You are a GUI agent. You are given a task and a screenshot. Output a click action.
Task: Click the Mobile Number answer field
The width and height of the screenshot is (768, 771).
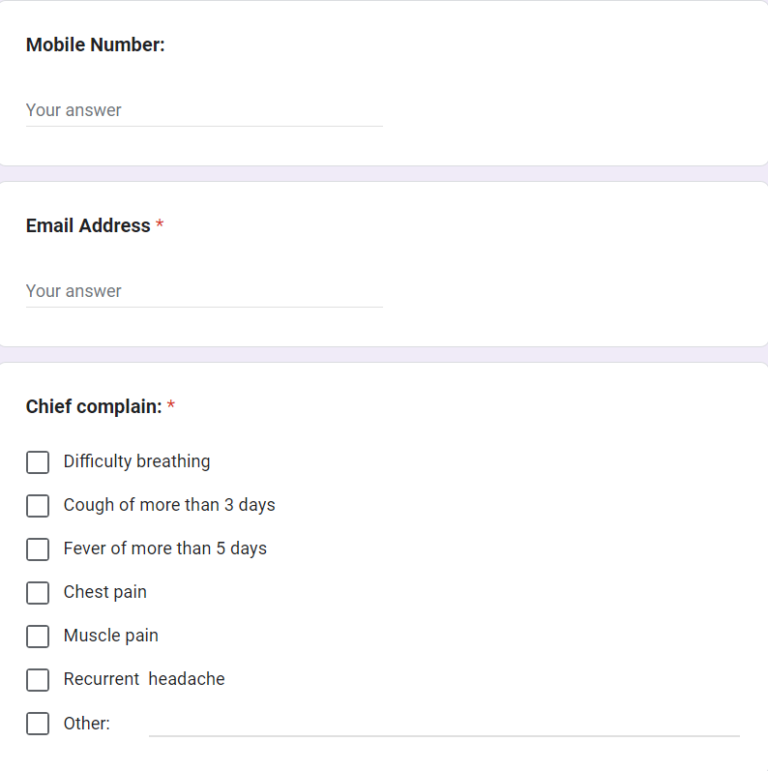[204, 110]
